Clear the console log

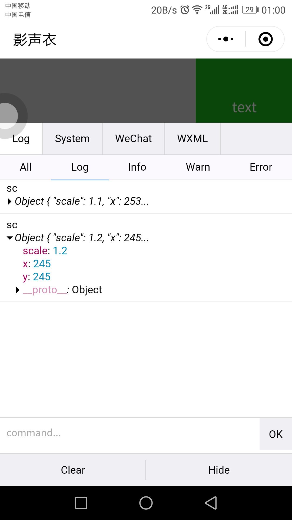click(73, 470)
